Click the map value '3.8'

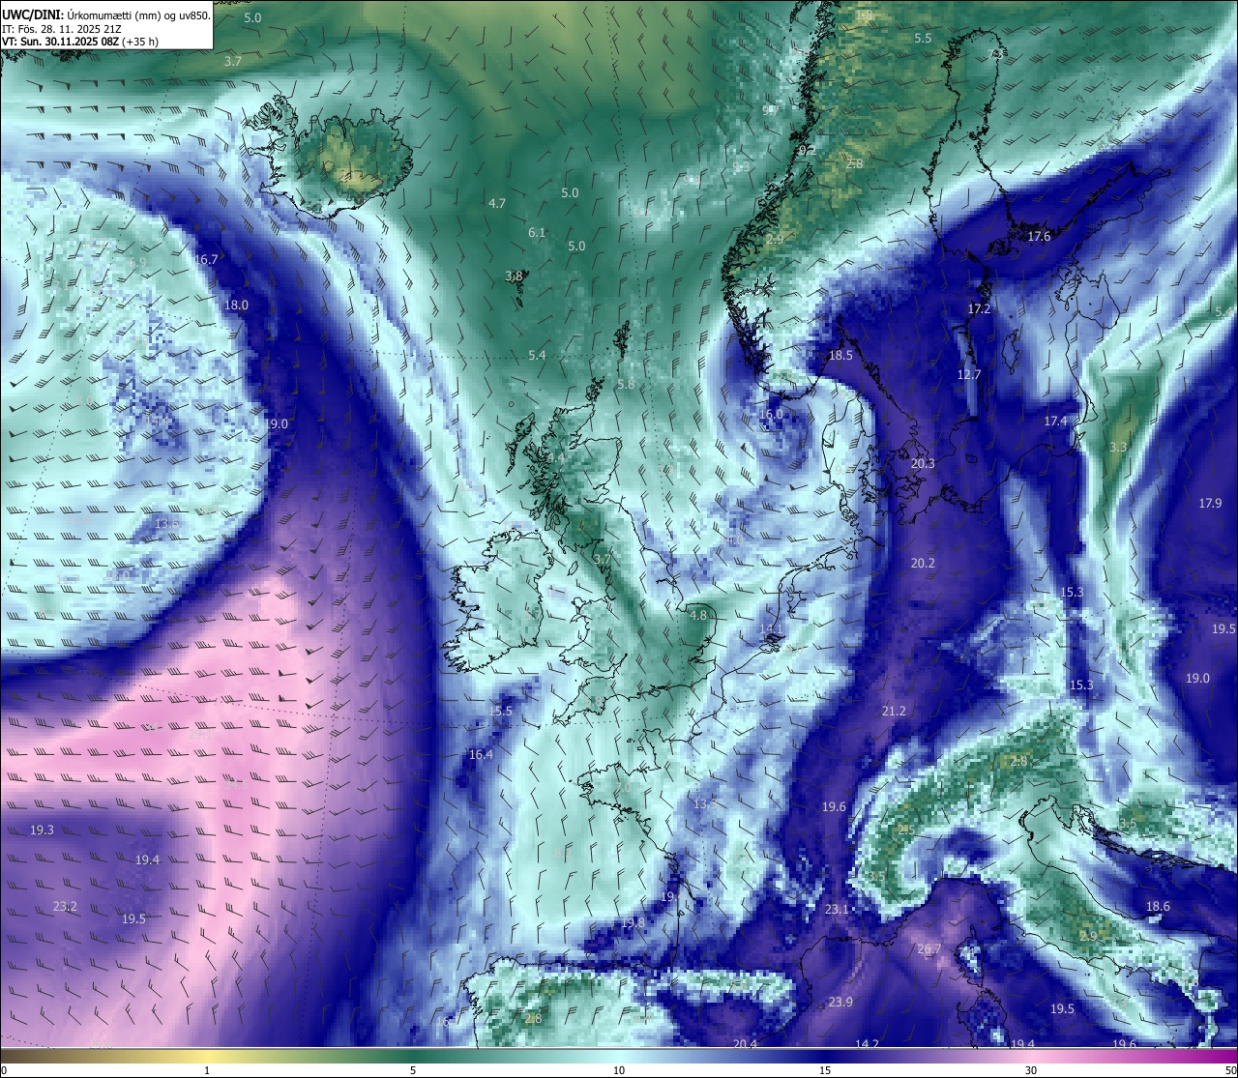coord(514,276)
